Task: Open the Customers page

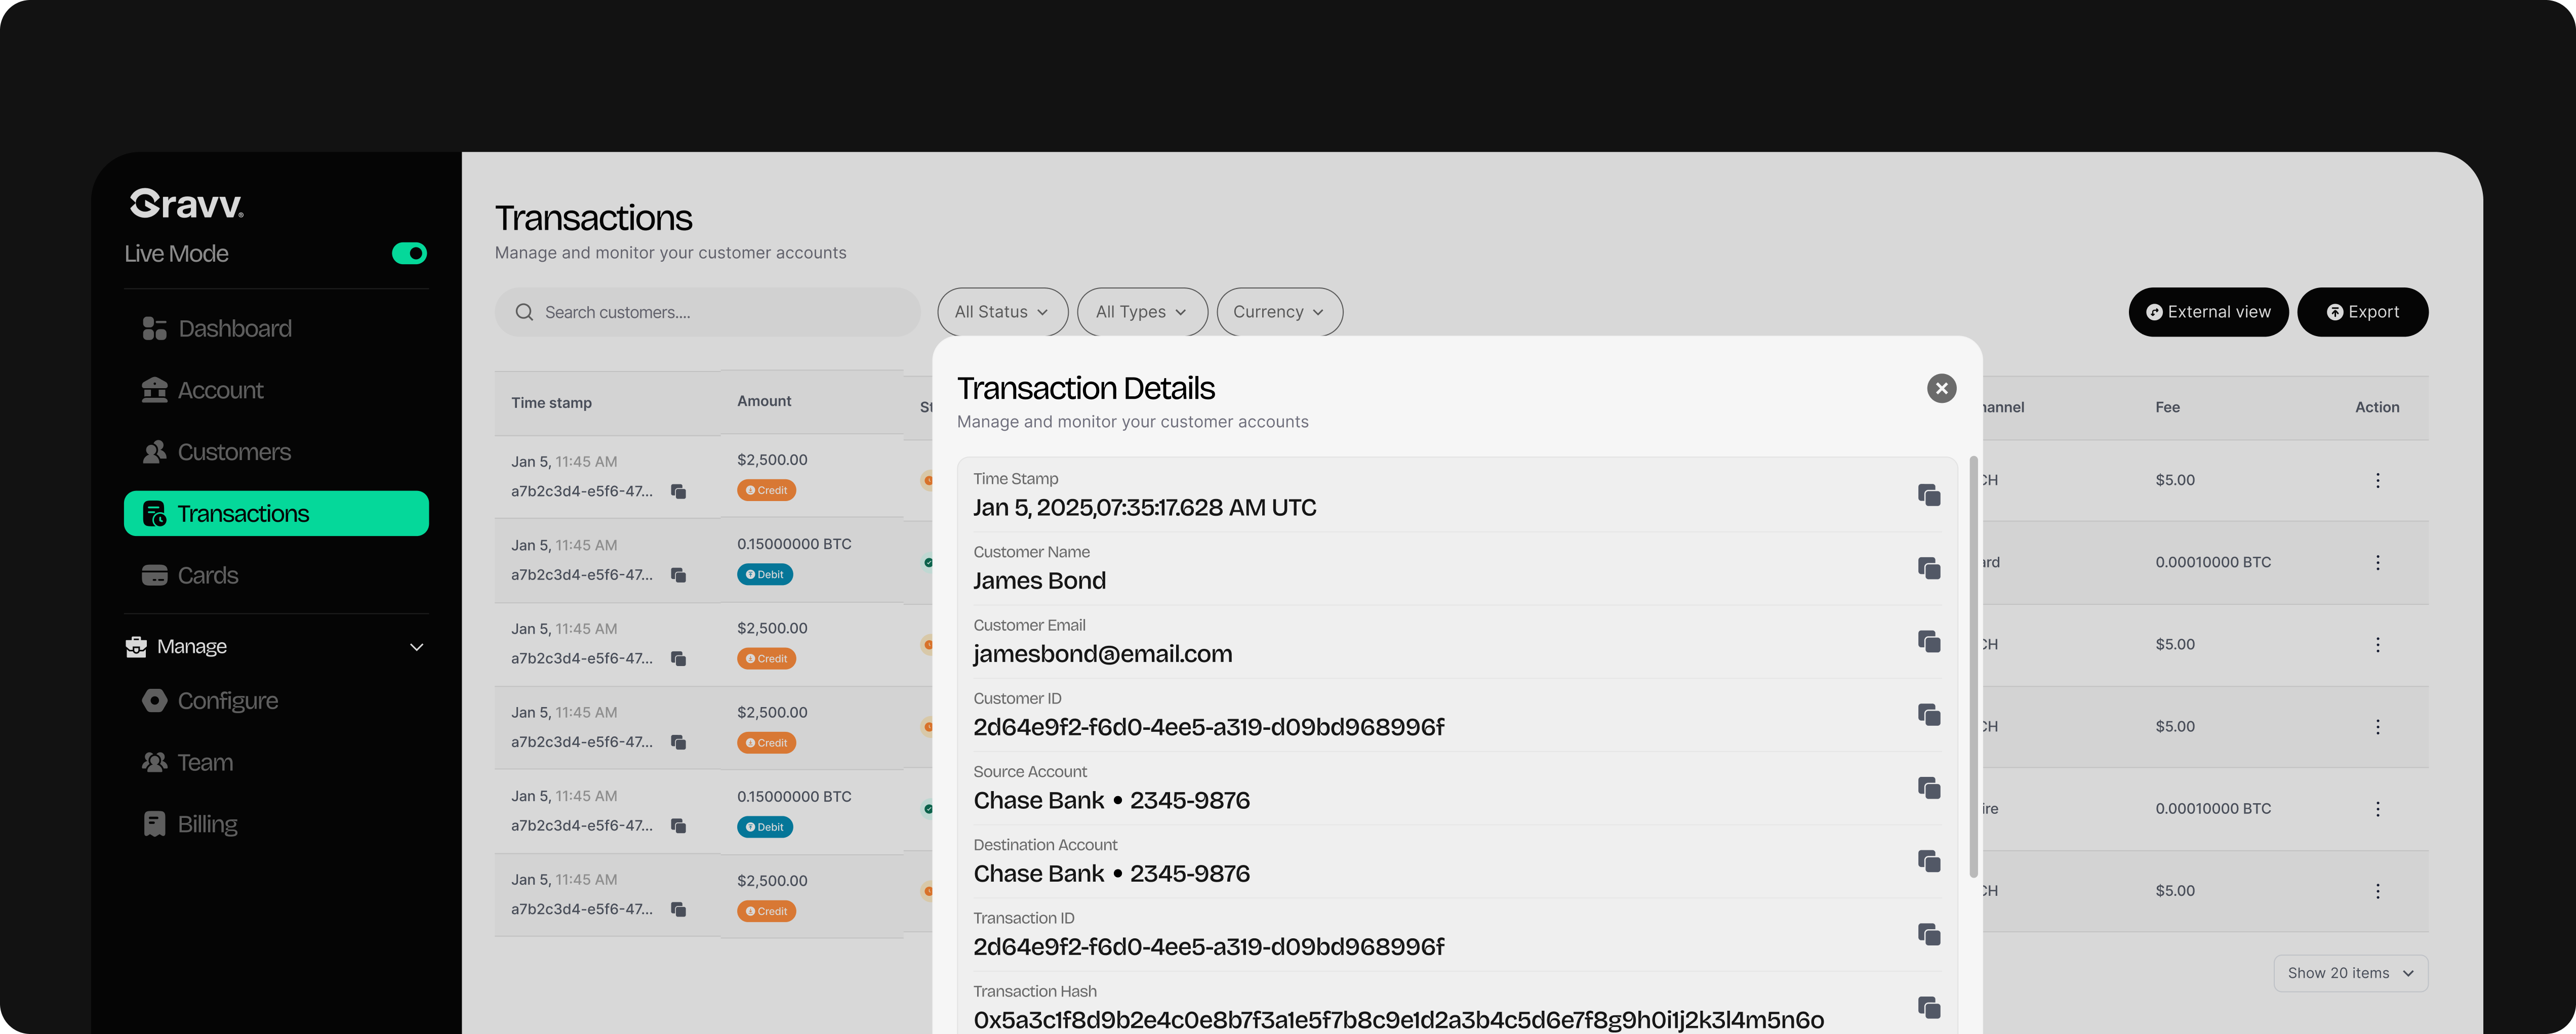Action: pyautogui.click(x=233, y=452)
